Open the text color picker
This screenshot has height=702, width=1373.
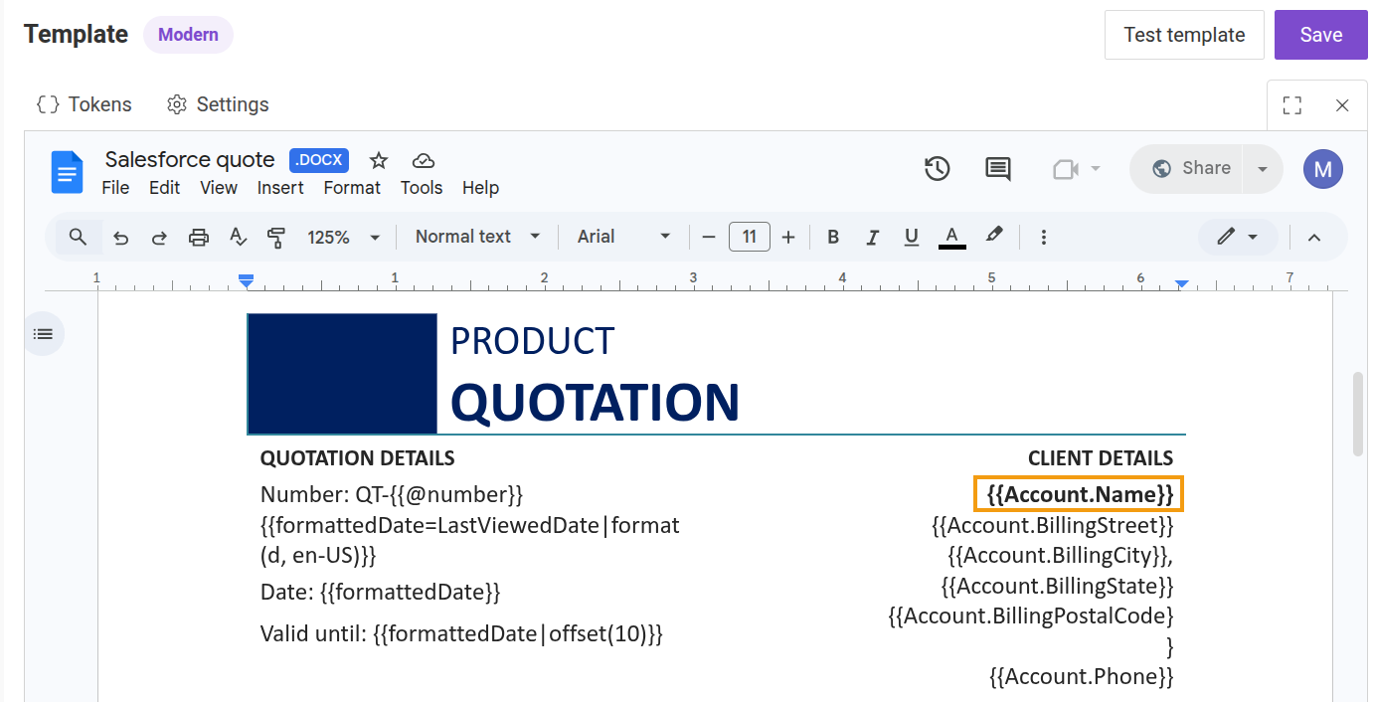[951, 238]
